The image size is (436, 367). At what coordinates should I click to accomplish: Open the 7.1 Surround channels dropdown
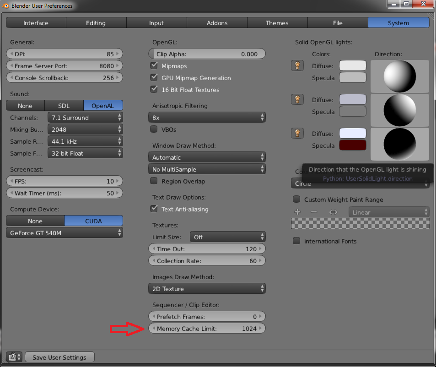click(x=85, y=118)
